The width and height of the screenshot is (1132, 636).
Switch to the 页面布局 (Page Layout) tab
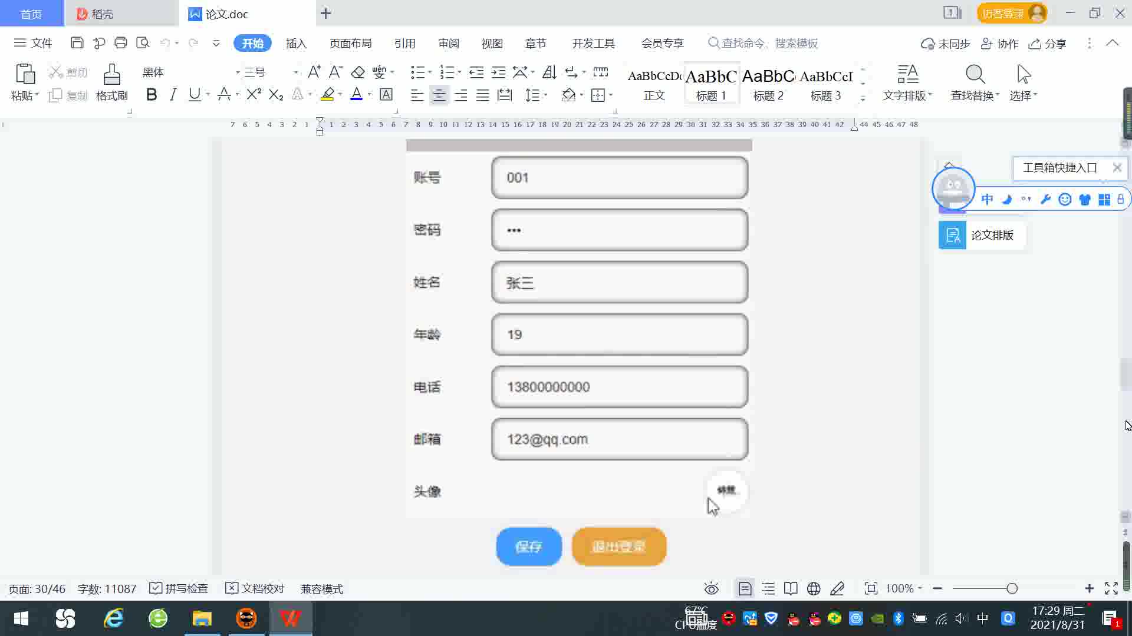click(350, 44)
